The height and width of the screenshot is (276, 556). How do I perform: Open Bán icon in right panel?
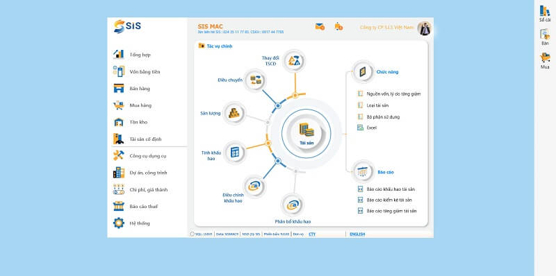[545, 37]
